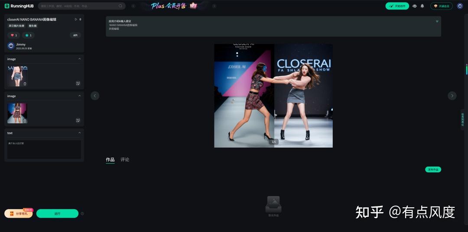Viewport: 468px width, 232px height.
Task: Click into the prompt text area
Action: [x=44, y=149]
